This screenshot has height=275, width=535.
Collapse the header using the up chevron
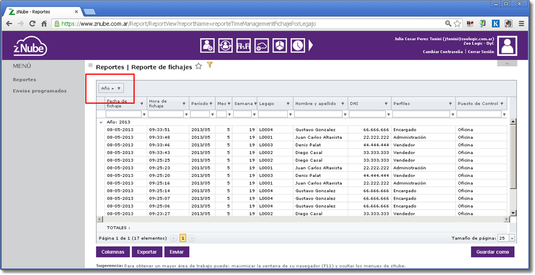[x=507, y=63]
